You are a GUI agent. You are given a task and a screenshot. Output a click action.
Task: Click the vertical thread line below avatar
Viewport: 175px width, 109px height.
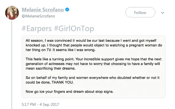click(x=12, y=65)
